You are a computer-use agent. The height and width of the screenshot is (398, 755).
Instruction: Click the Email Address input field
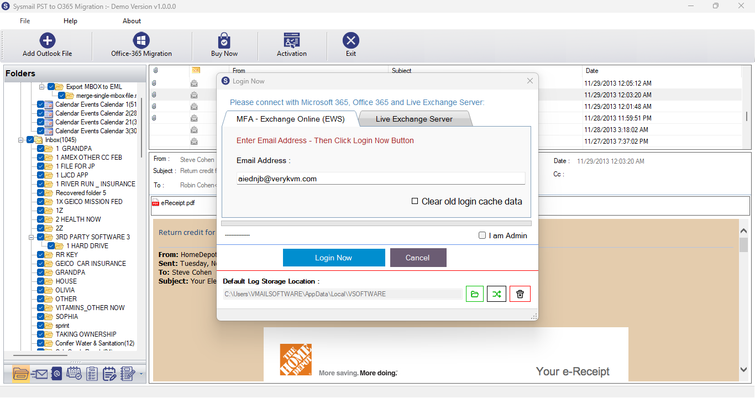(x=381, y=179)
